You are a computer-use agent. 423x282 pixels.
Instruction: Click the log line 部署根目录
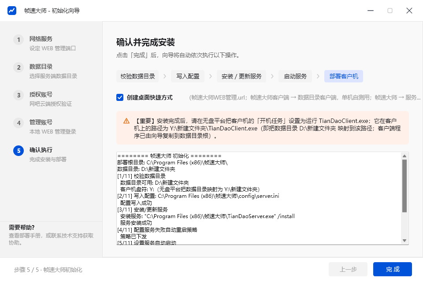[172, 163]
